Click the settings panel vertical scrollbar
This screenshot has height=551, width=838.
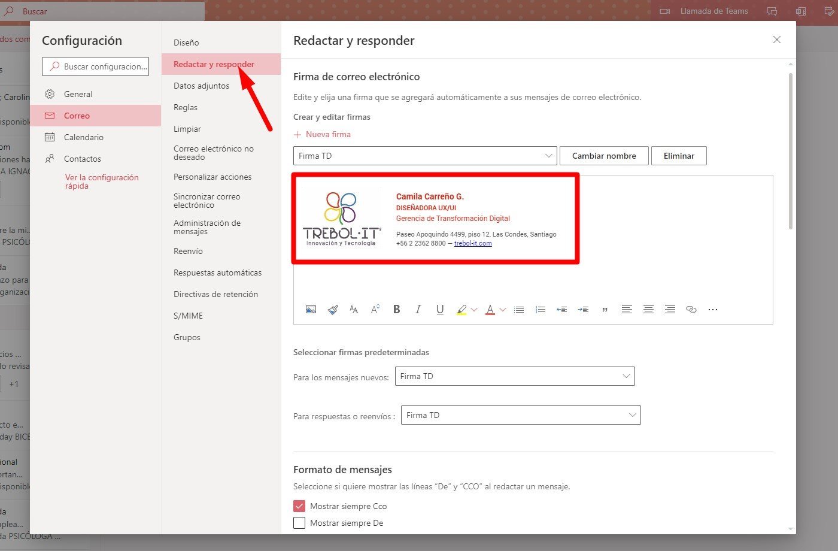point(791,151)
